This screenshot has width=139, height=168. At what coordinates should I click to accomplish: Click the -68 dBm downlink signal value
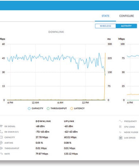coord(40,126)
